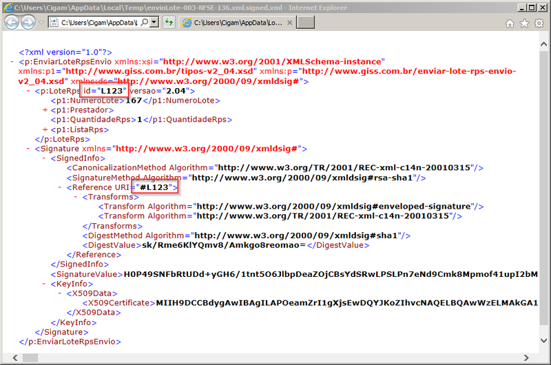Viewport: 551px width, 365px height.
Task: Expand the p1:Prestador node
Action: coord(45,110)
